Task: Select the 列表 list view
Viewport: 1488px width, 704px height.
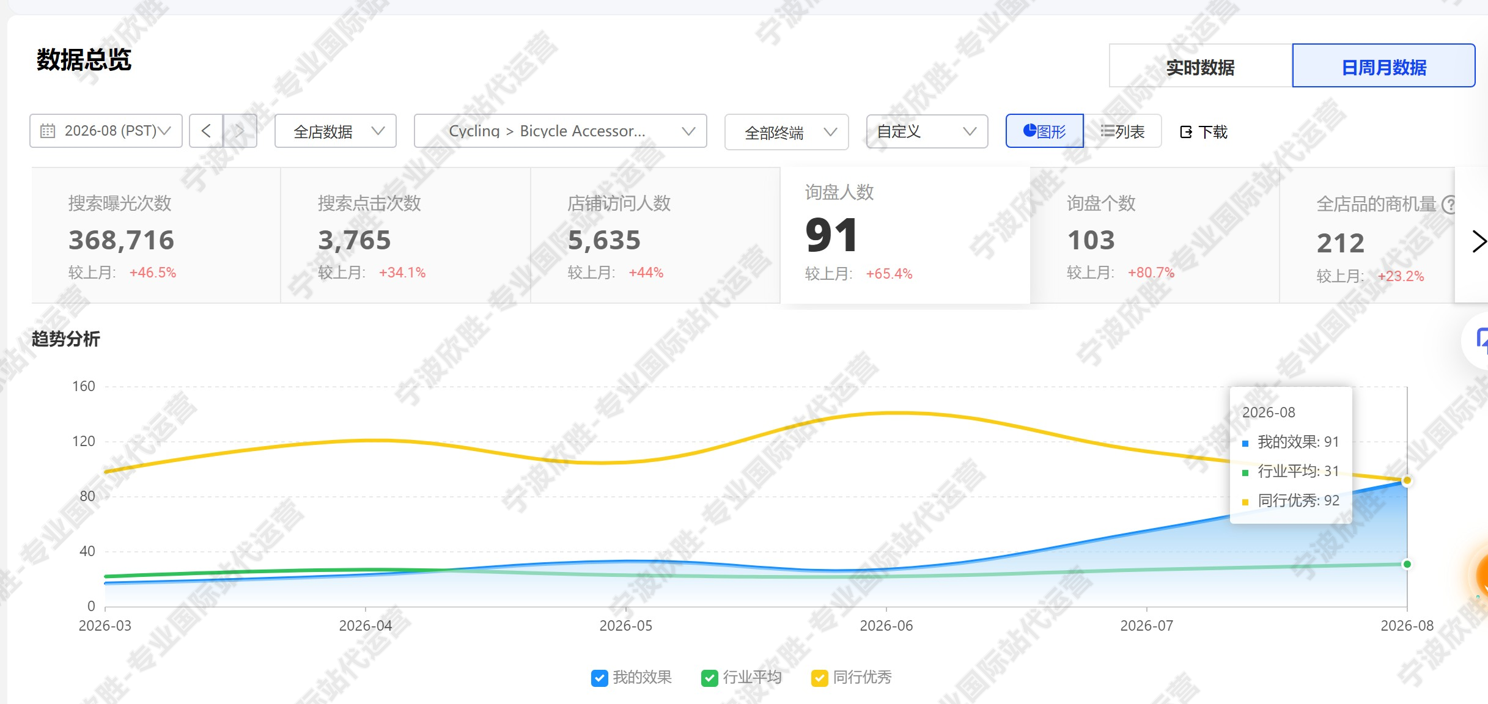Action: point(1122,131)
